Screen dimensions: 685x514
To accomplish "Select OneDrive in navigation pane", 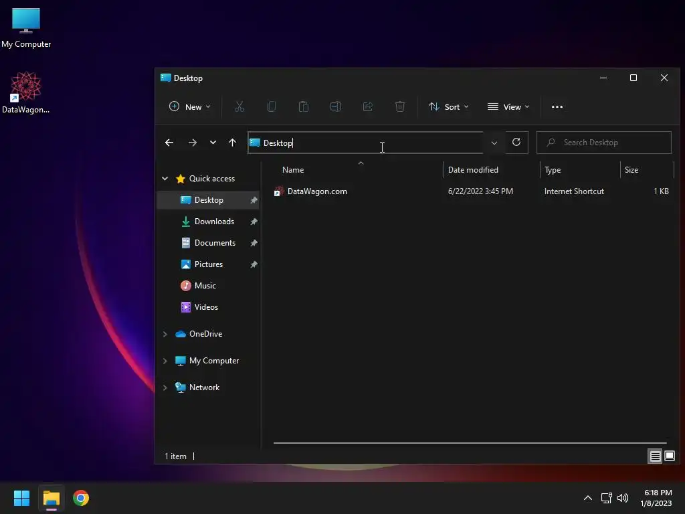I will pyautogui.click(x=205, y=334).
